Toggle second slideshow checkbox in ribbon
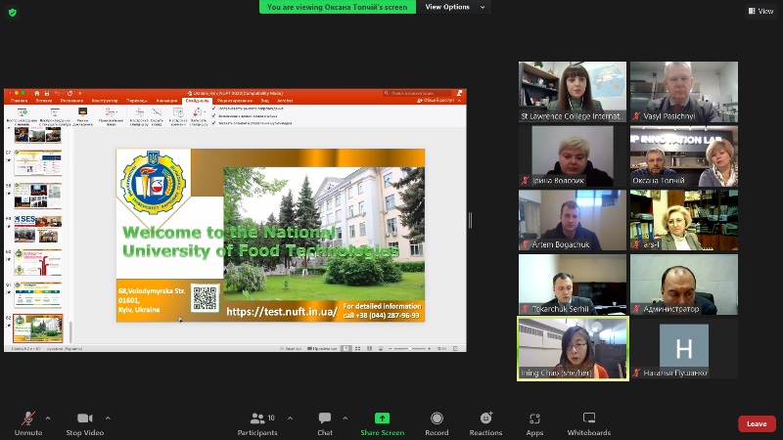This screenshot has height=440, width=783. [x=213, y=115]
